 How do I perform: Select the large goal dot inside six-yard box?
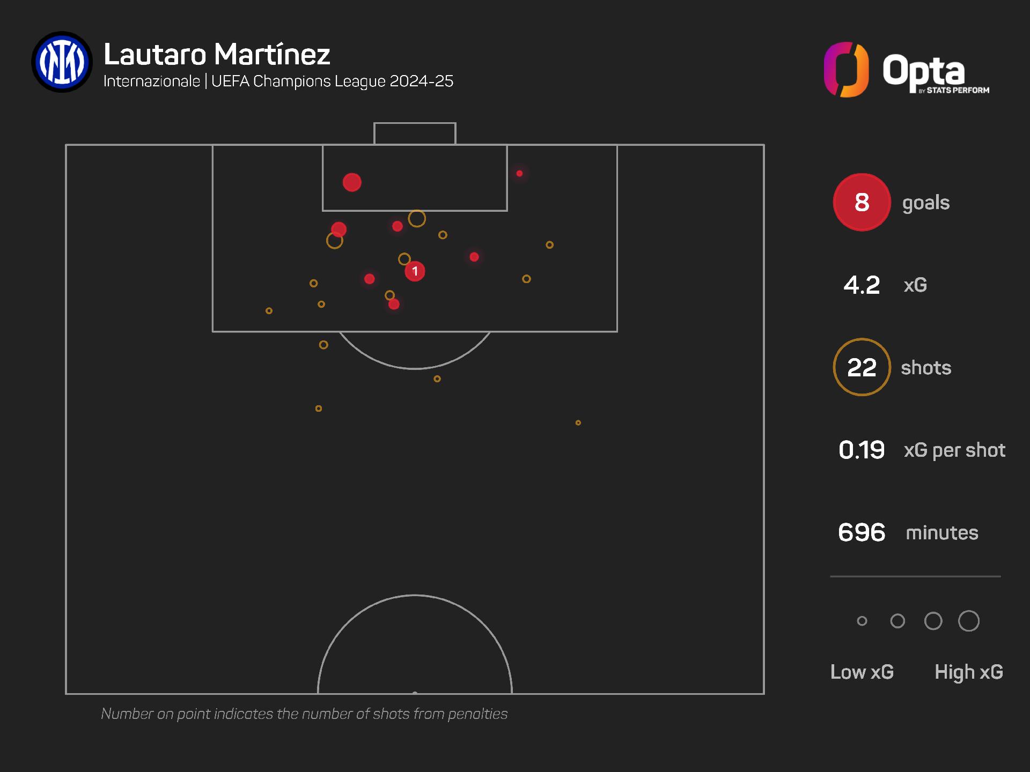(x=352, y=182)
